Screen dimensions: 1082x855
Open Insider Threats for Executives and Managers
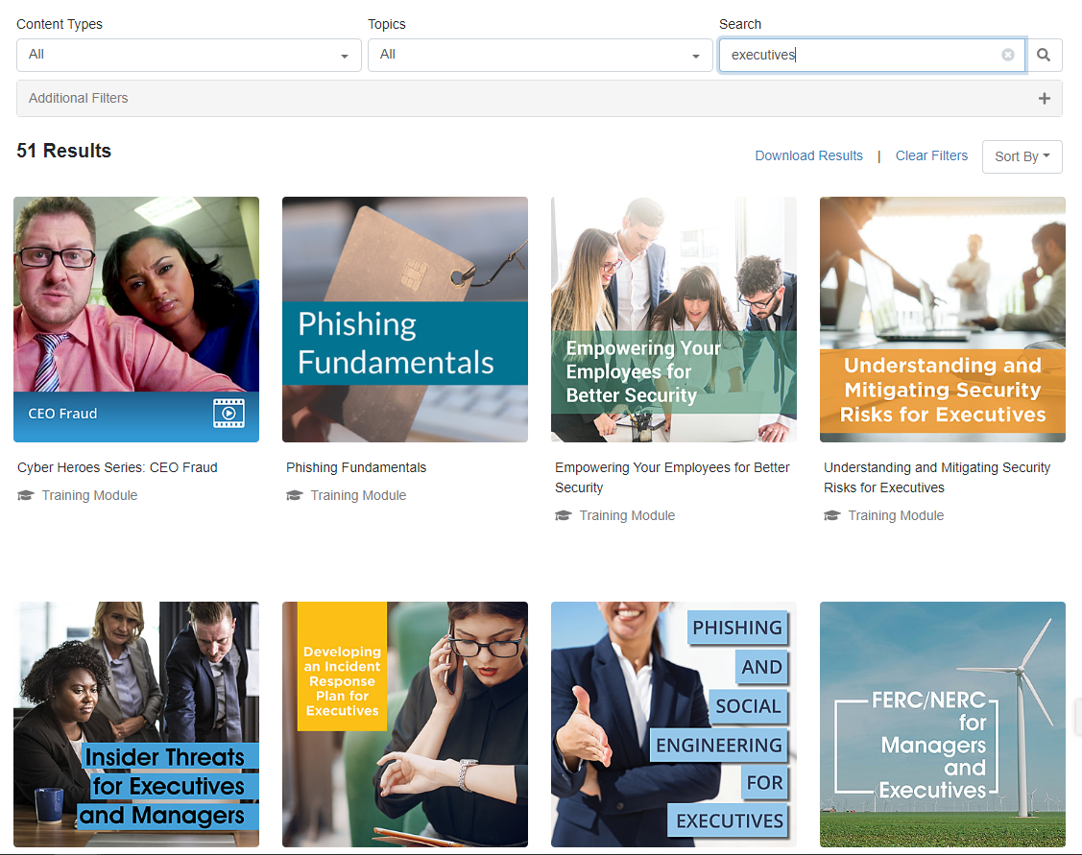135,724
